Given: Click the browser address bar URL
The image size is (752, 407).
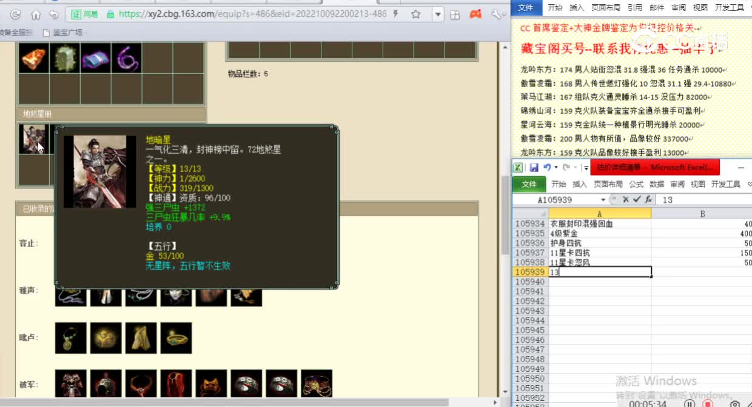Looking at the screenshot, I should tap(252, 14).
